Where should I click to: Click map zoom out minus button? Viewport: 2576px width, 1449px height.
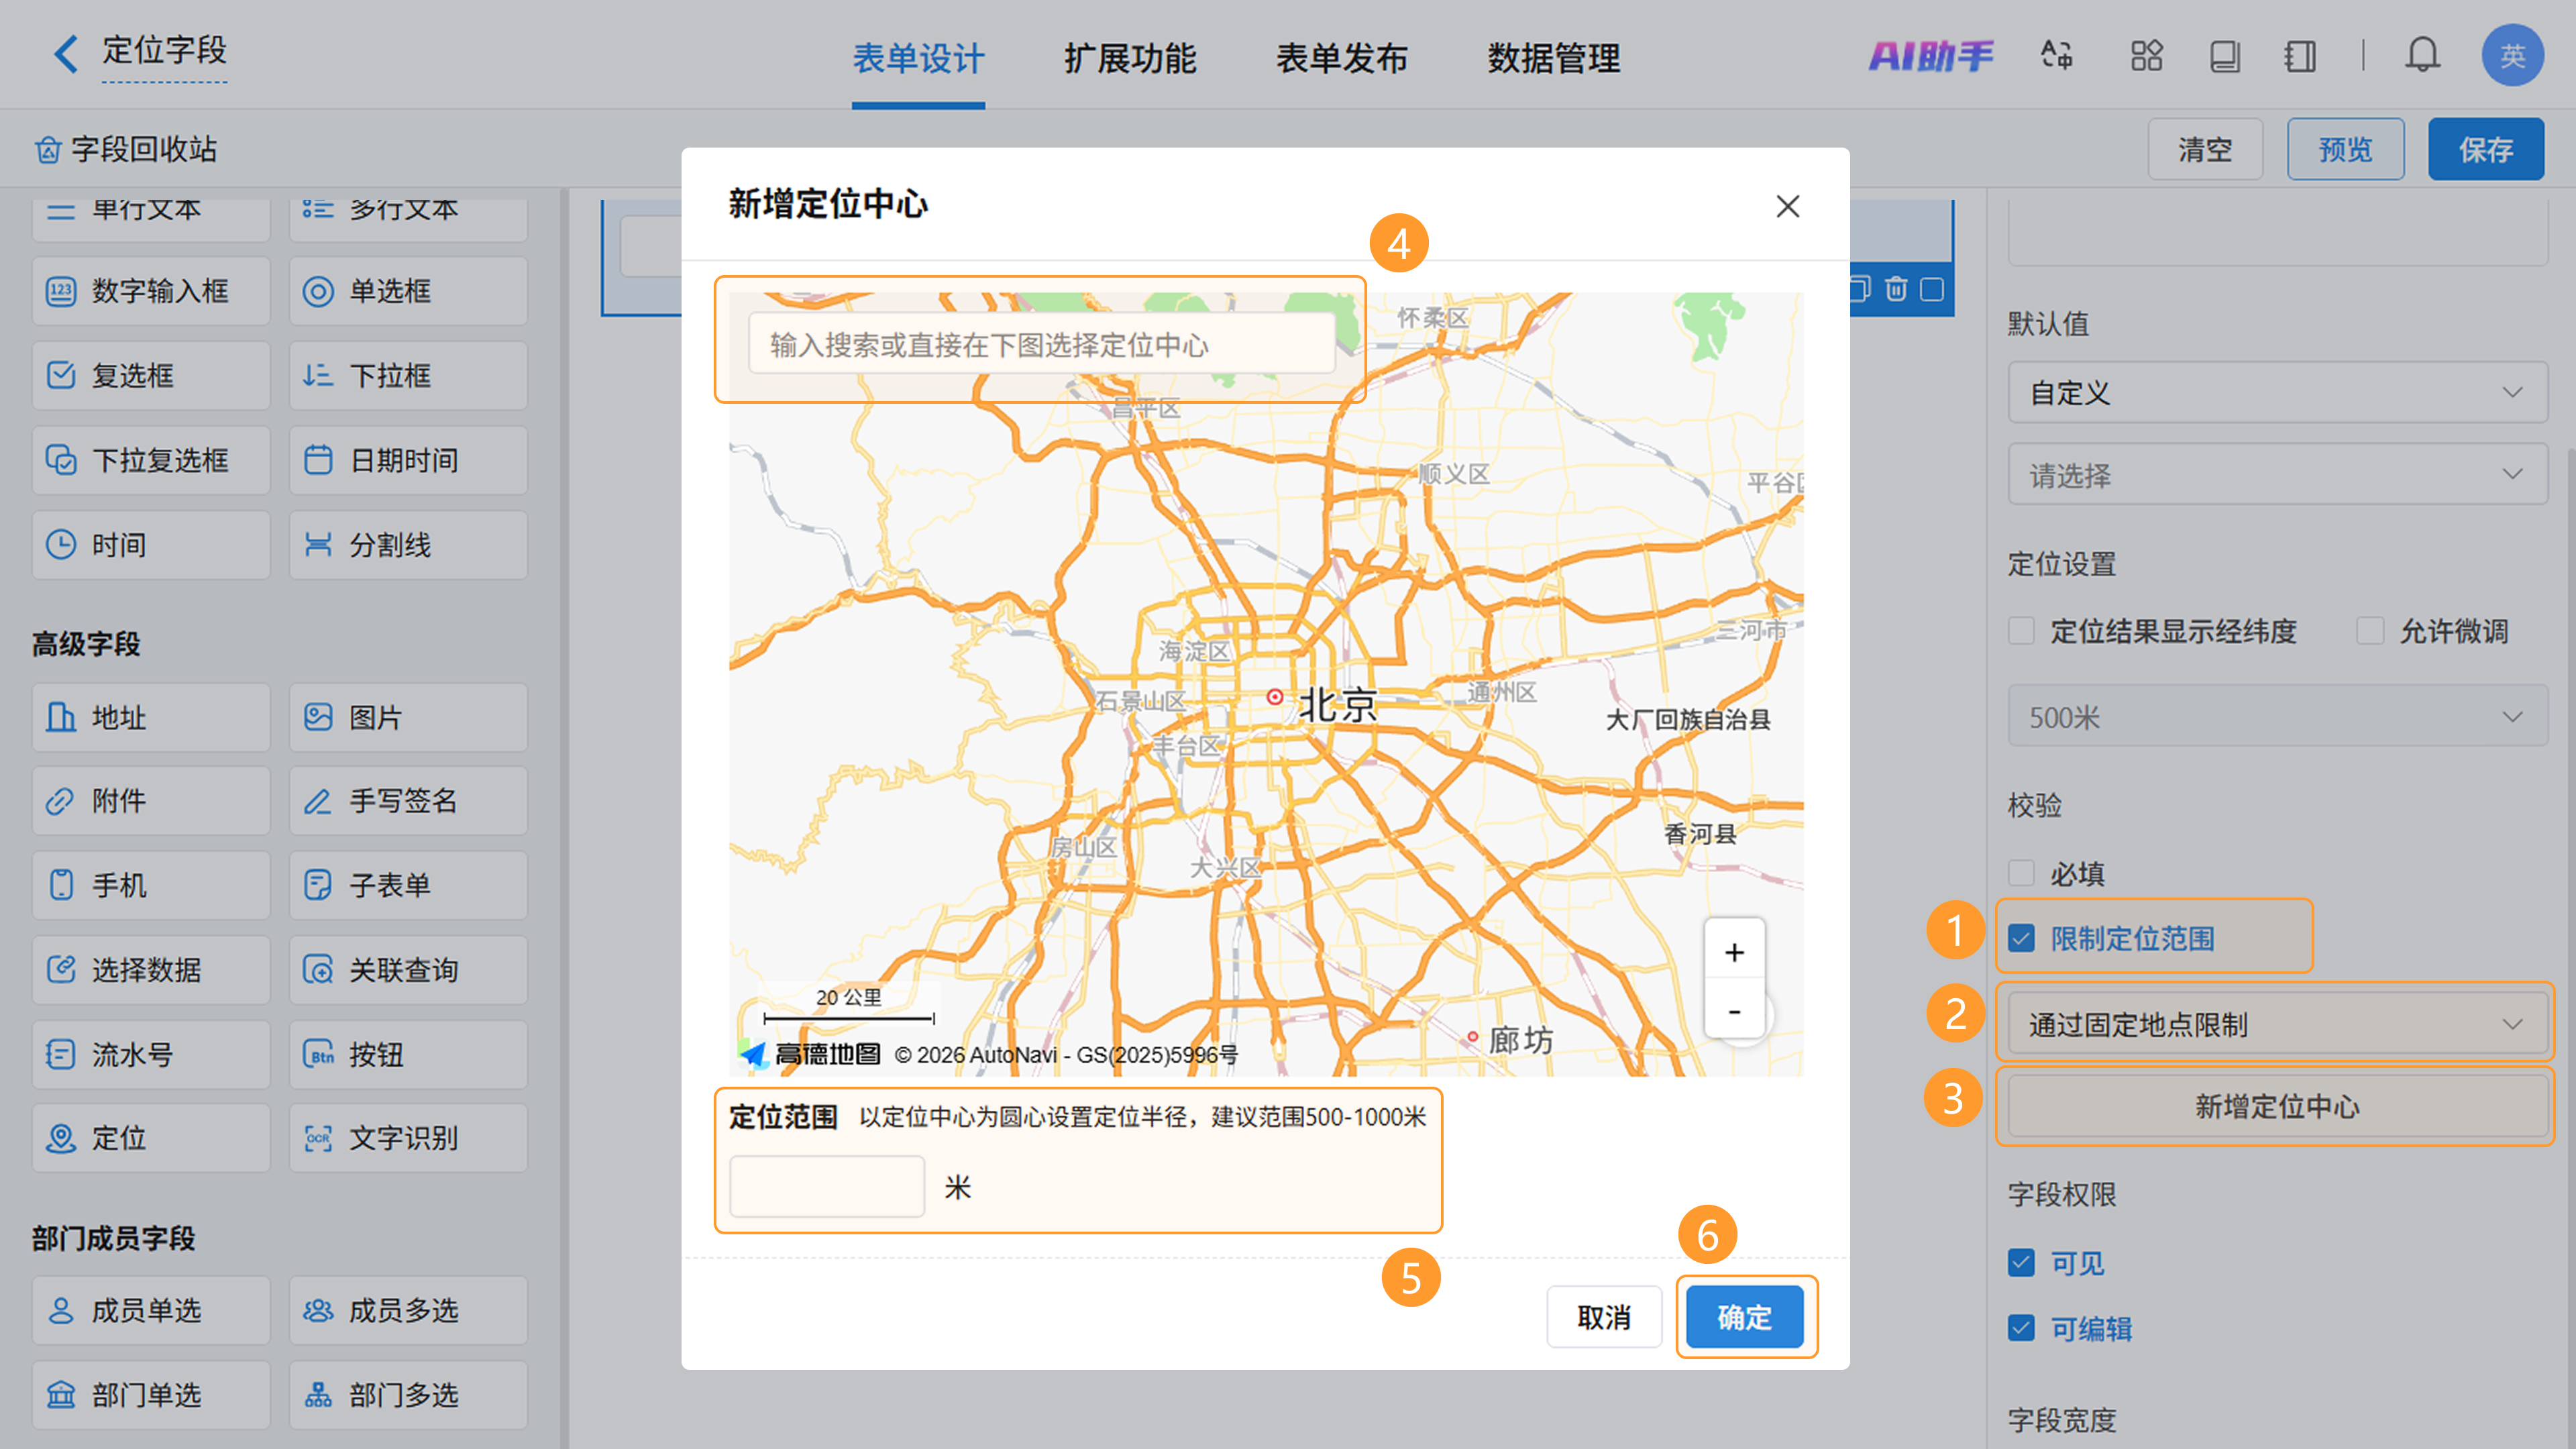tap(1734, 1011)
